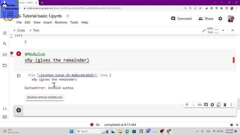Click the code line x%y (gives the remainder)
Screen dimensions: 240x135
point(57,60)
